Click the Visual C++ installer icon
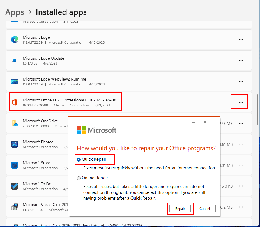 (15, 207)
